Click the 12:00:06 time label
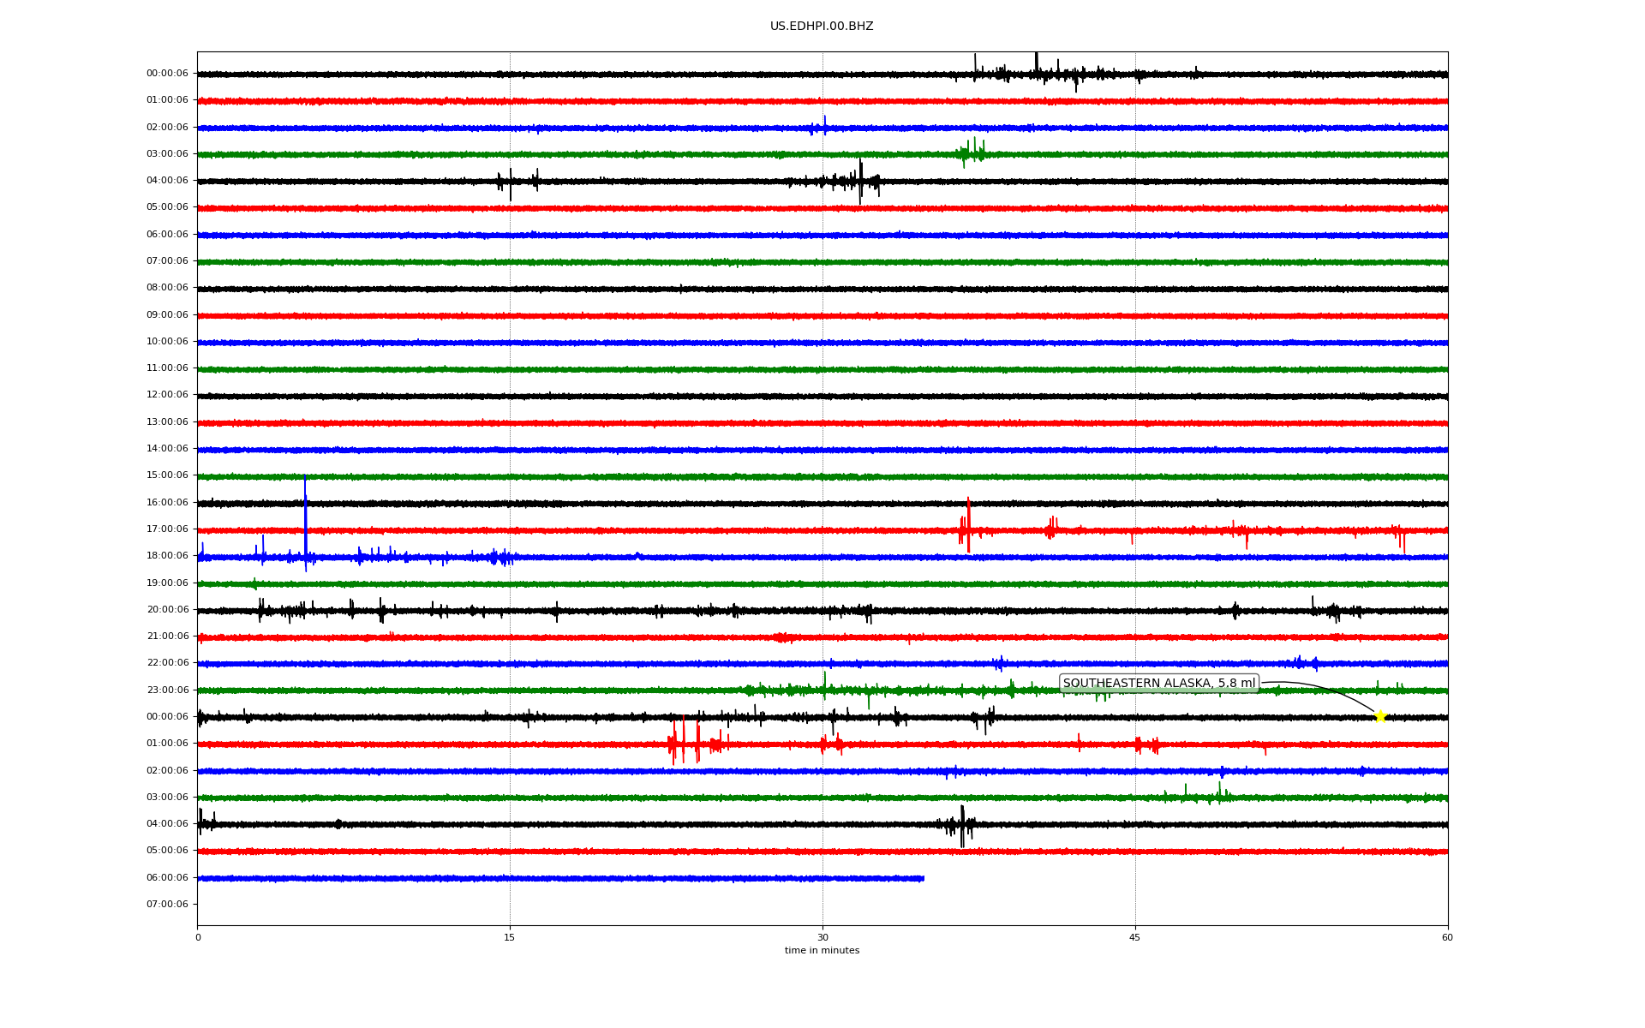Viewport: 1645px width, 1028px height. pyautogui.click(x=167, y=395)
